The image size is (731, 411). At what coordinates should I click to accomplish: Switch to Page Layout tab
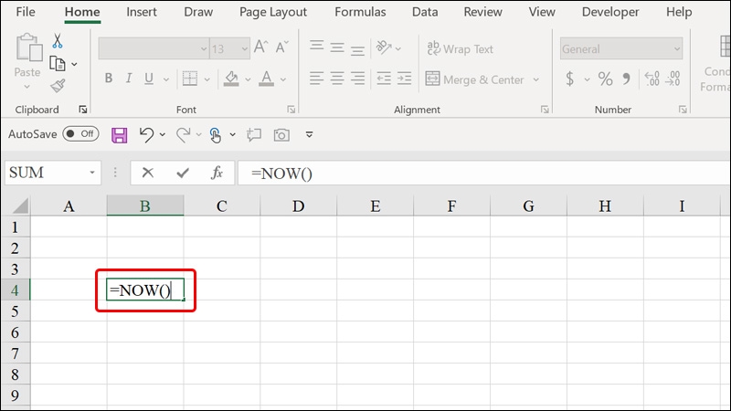click(x=273, y=12)
